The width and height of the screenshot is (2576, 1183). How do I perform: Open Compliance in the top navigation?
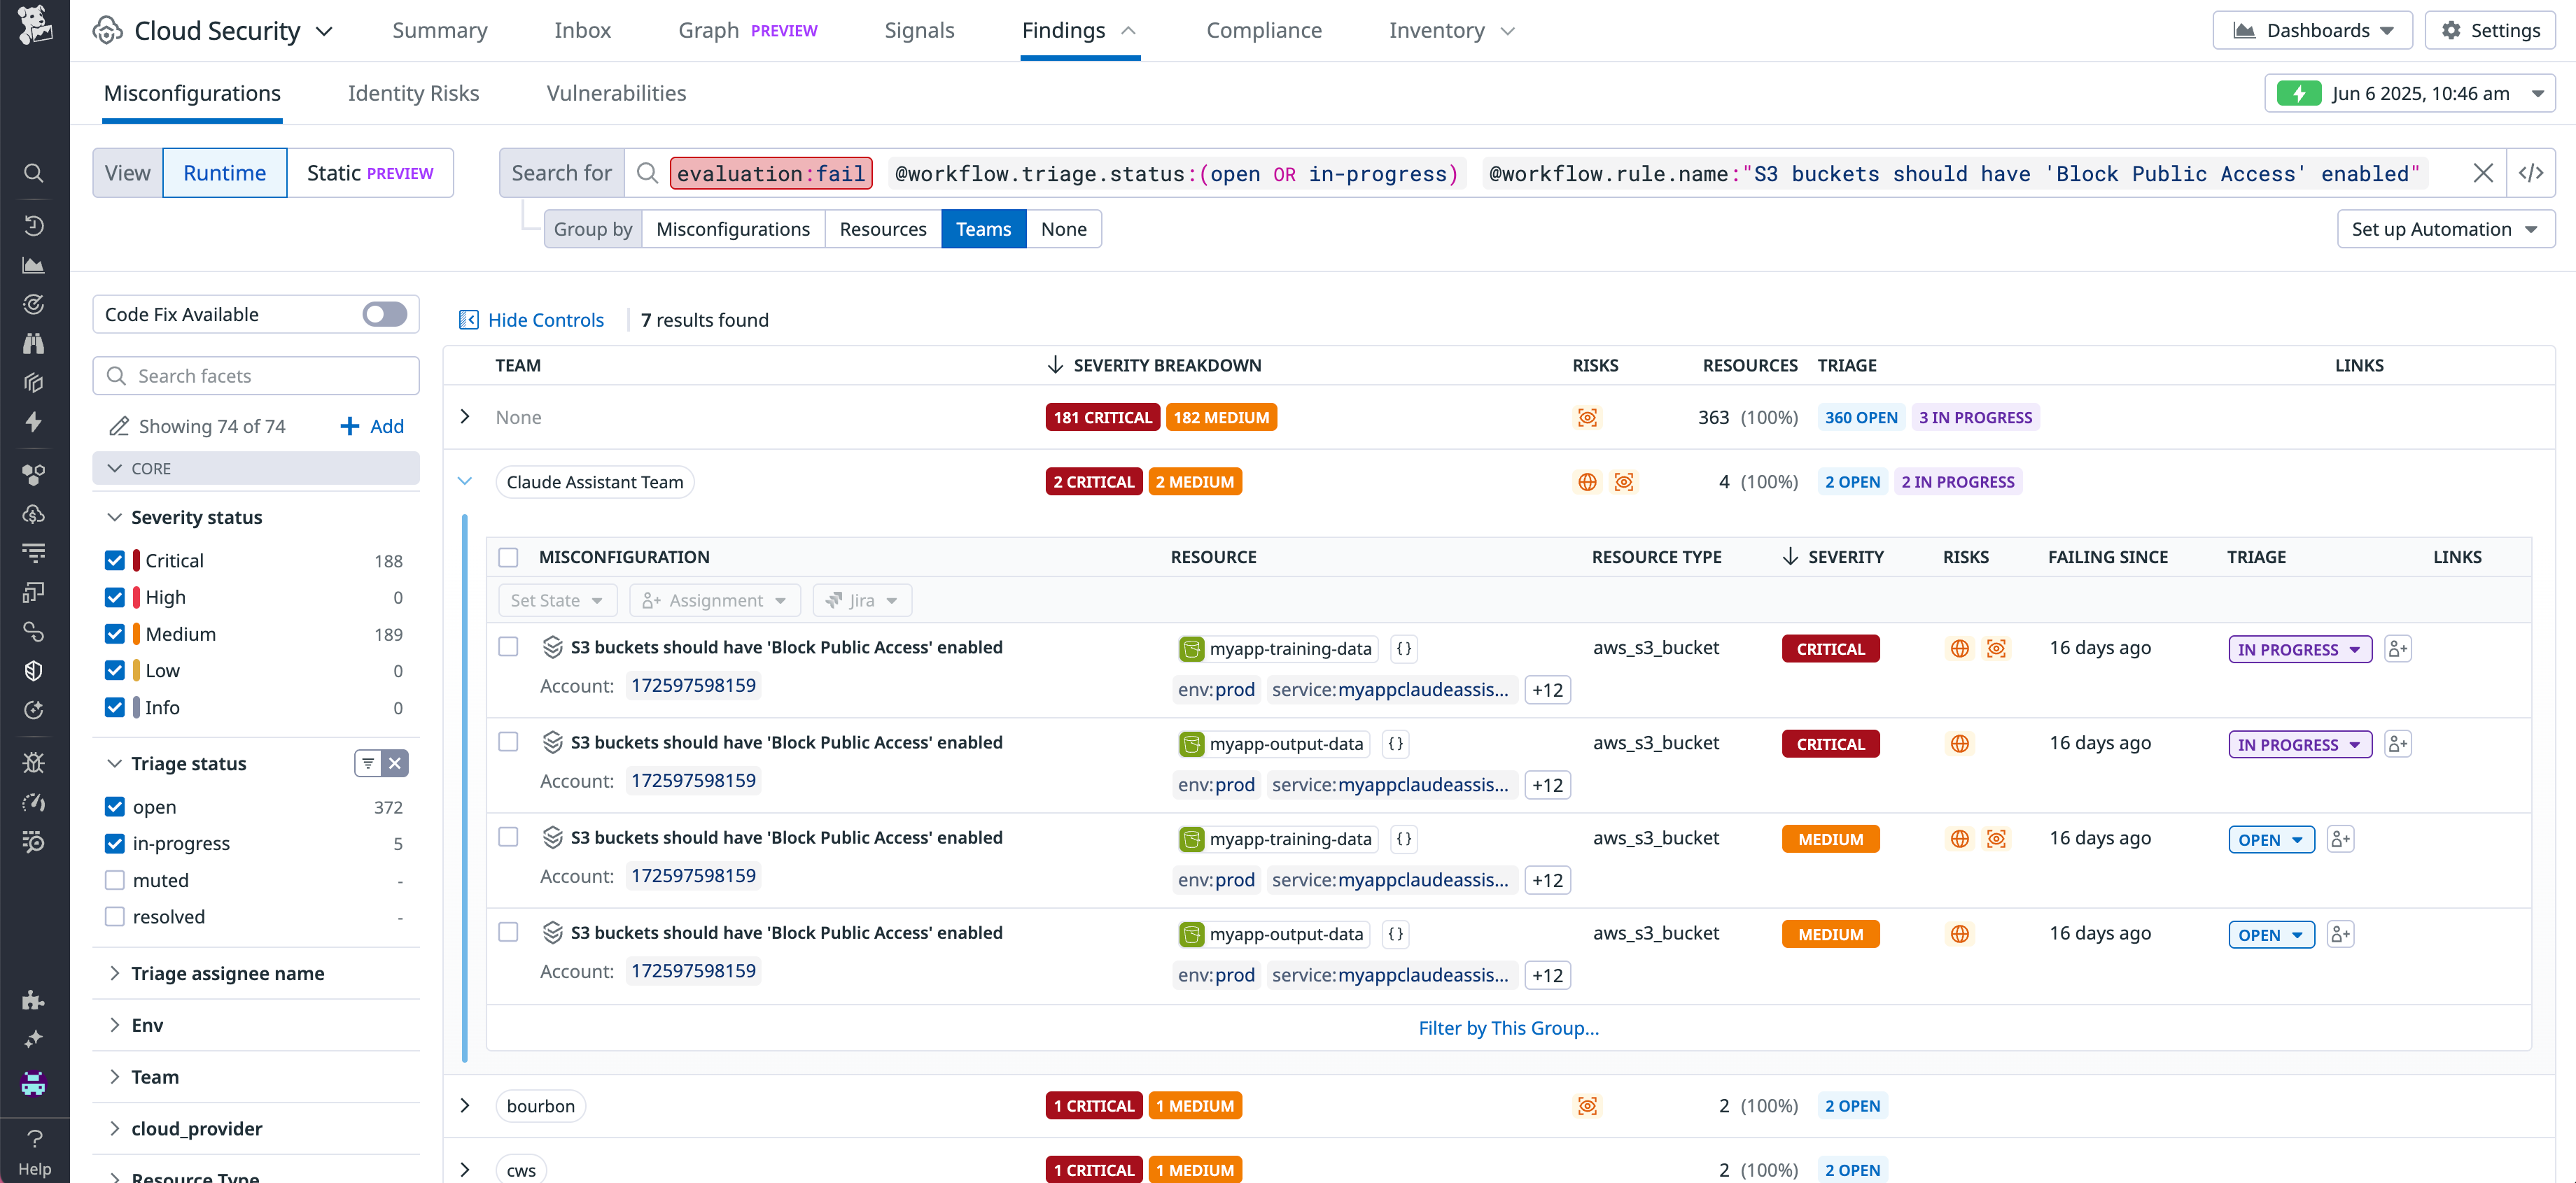(1263, 30)
